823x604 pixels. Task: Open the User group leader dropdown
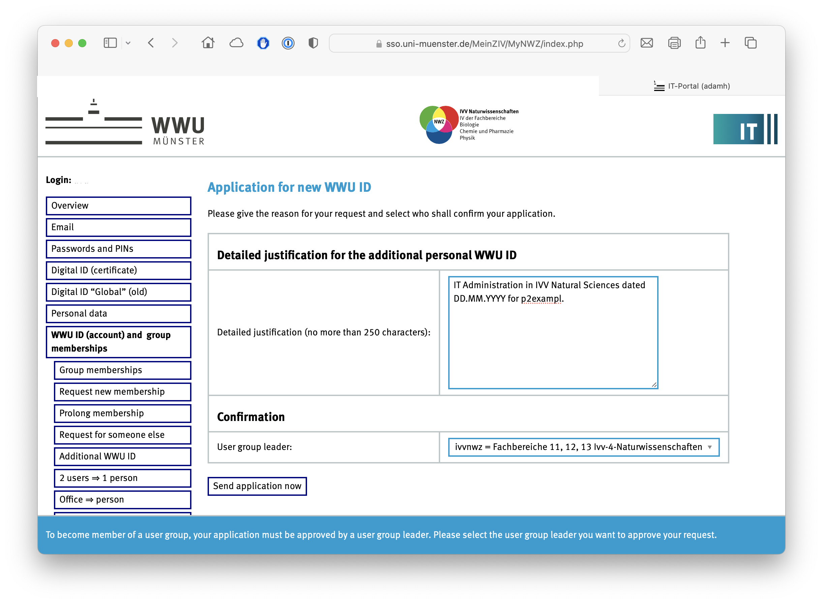click(583, 447)
